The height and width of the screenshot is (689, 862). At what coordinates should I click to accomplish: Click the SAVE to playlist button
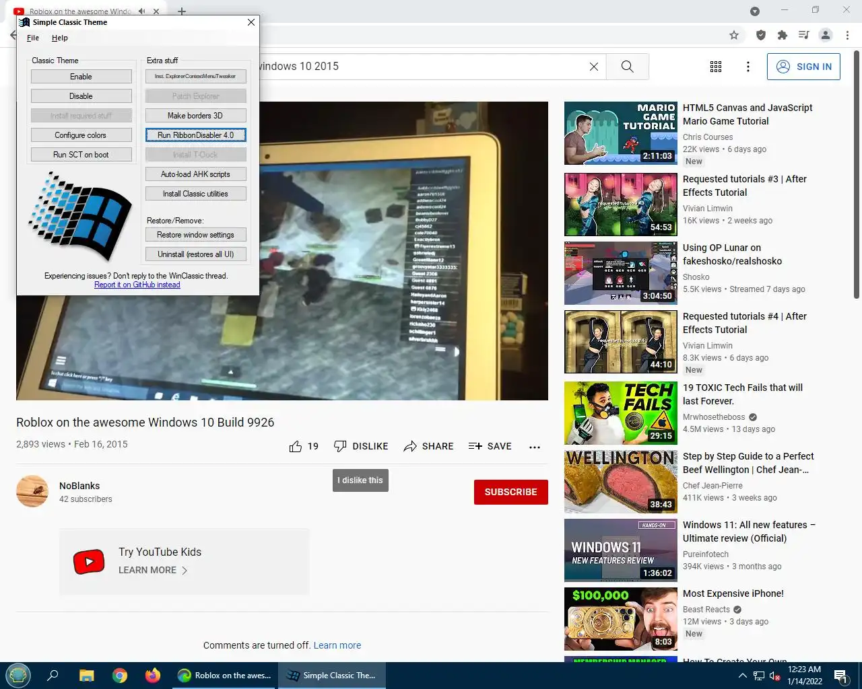(x=490, y=446)
